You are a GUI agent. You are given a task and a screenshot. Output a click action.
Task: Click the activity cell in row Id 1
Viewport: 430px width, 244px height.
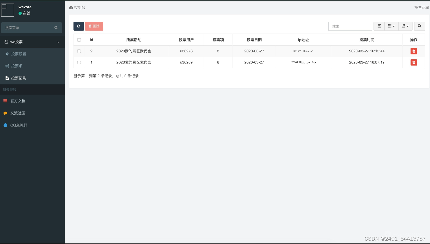coord(134,62)
